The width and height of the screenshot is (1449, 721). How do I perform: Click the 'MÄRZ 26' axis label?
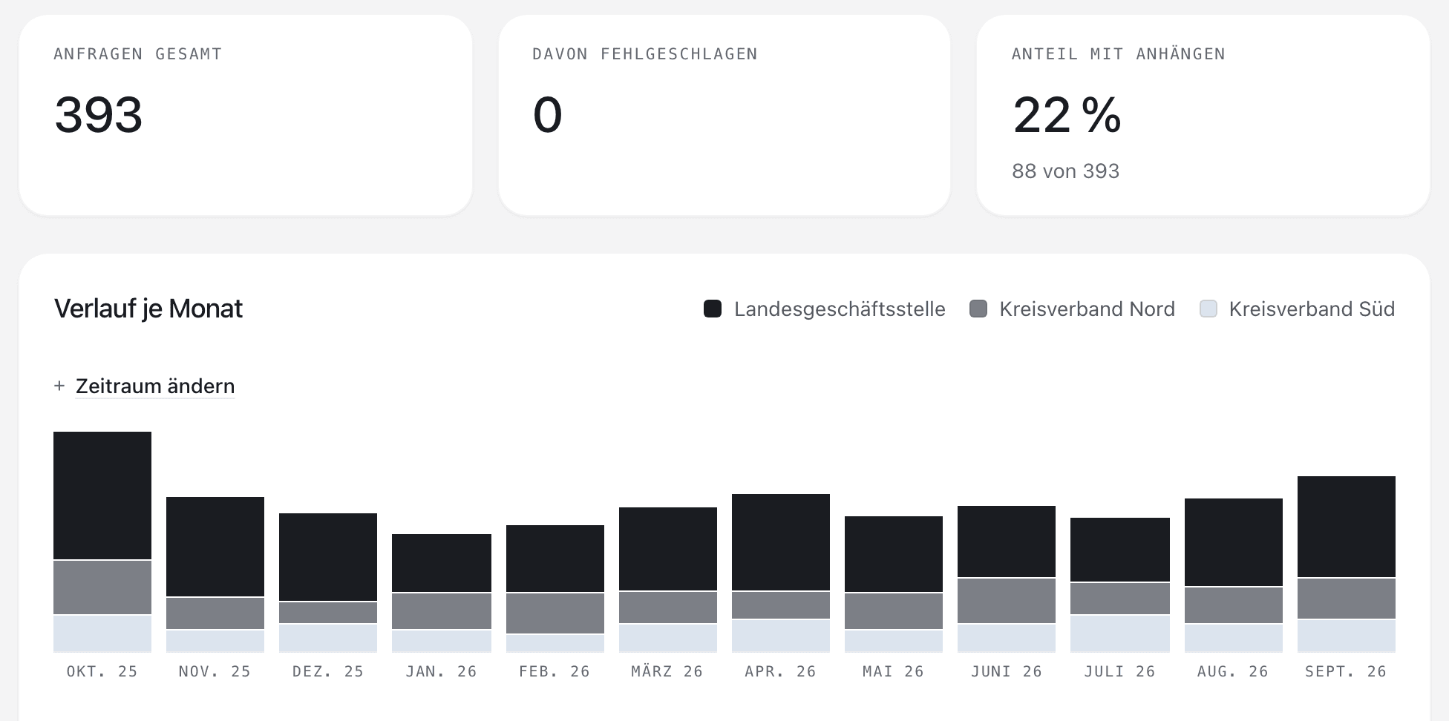coord(668,671)
